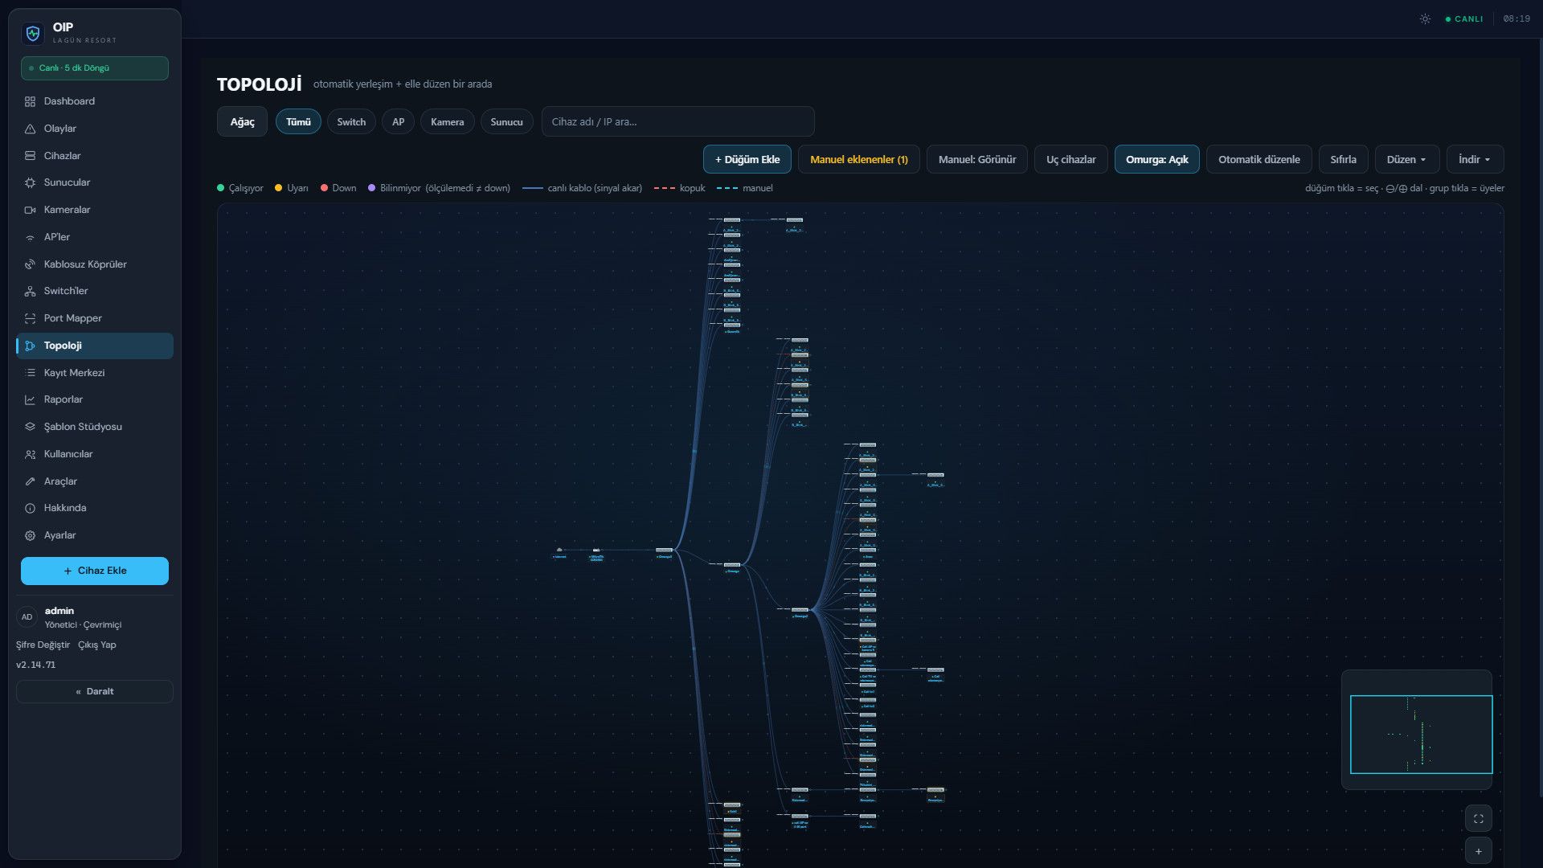This screenshot has width=1543, height=868.
Task: Open the Araçlar tools icon
Action: pos(30,481)
